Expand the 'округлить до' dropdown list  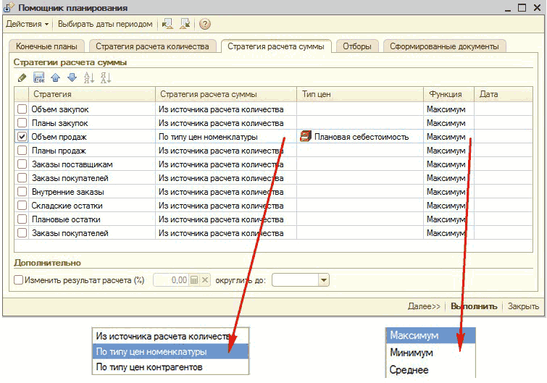tap(323, 279)
